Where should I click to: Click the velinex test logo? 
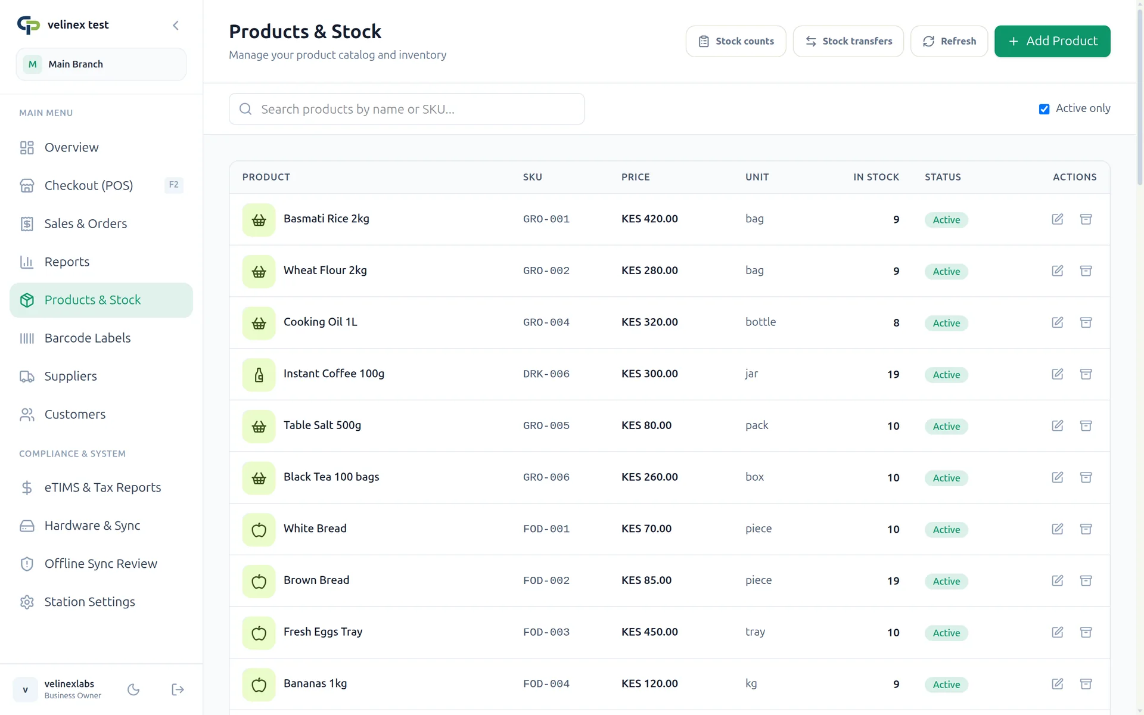point(28,25)
